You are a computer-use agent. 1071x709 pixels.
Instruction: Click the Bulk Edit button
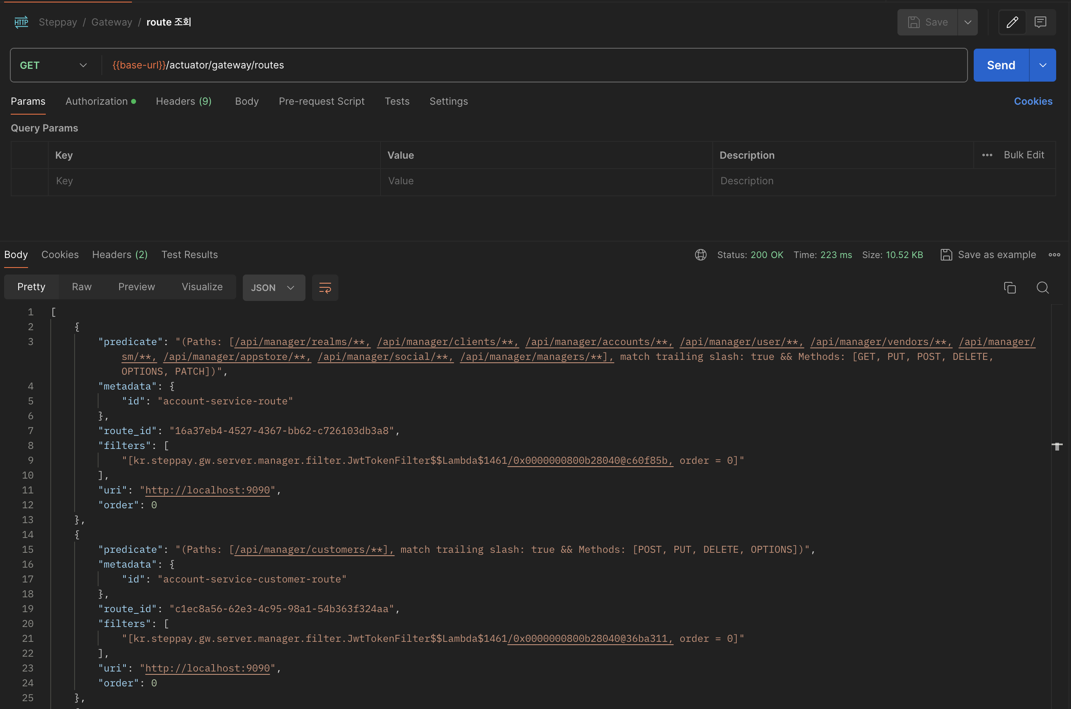[1024, 155]
